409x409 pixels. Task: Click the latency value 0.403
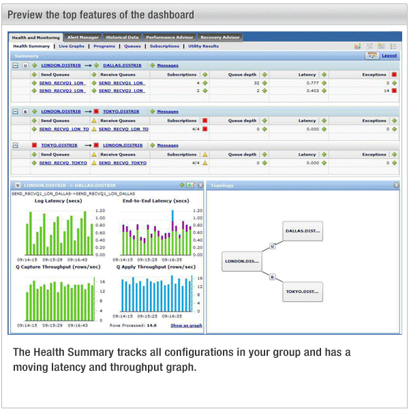coord(312,91)
